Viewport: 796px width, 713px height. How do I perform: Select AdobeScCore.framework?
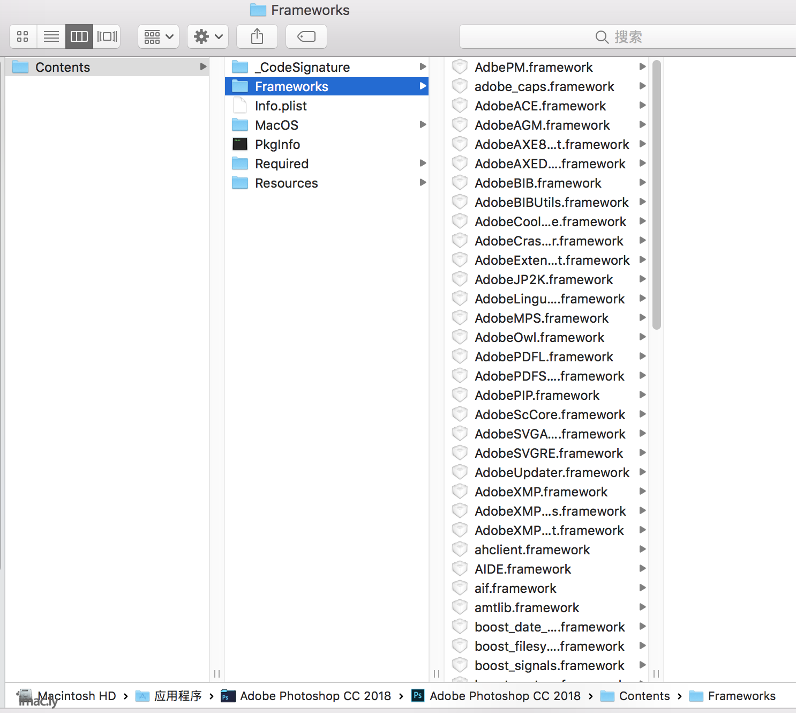[546, 414]
